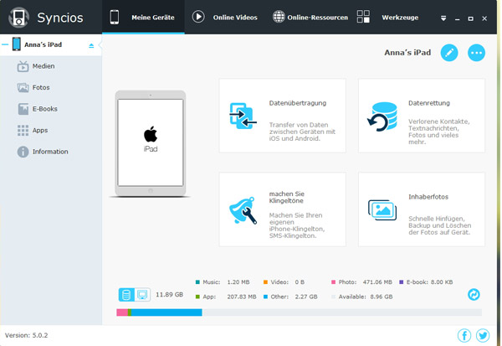The image size is (502, 346).
Task: Switch to the disk storage view toggle
Action: (126, 295)
